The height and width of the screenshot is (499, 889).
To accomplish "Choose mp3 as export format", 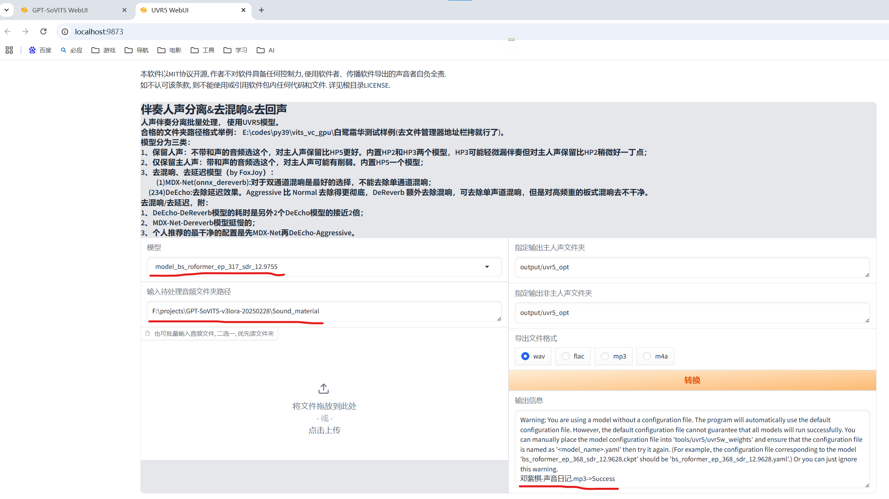I will pos(605,356).
